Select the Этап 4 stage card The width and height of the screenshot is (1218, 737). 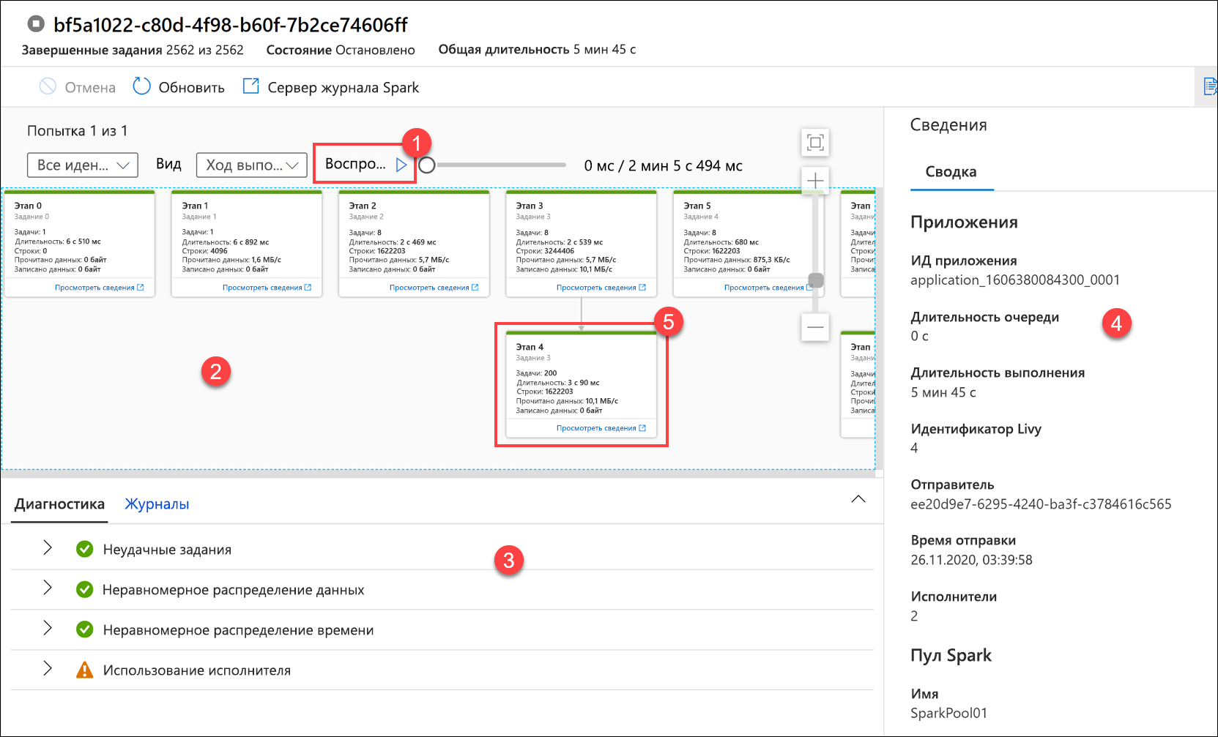click(582, 385)
